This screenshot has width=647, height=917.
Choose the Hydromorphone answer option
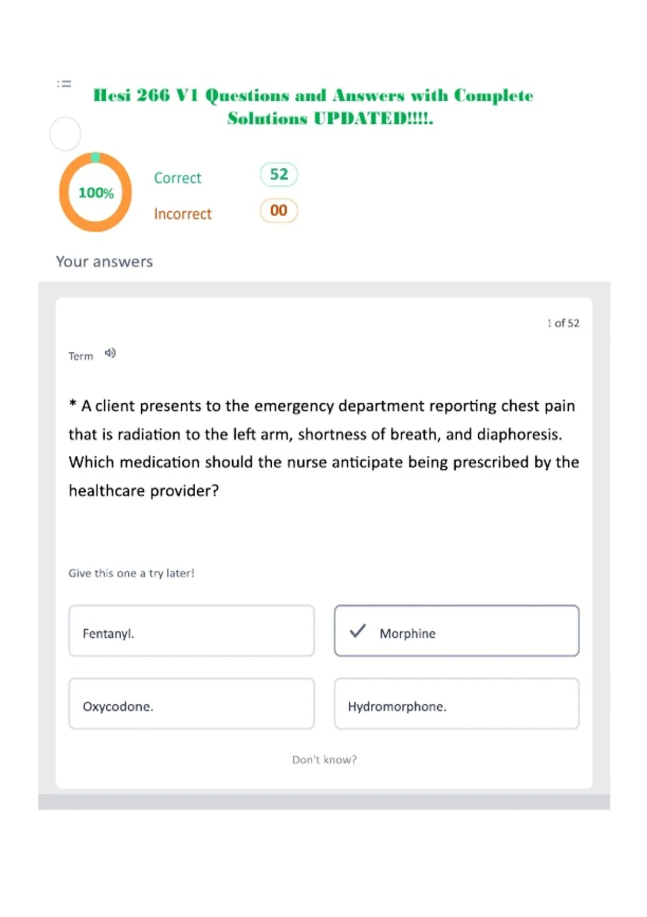pos(457,704)
